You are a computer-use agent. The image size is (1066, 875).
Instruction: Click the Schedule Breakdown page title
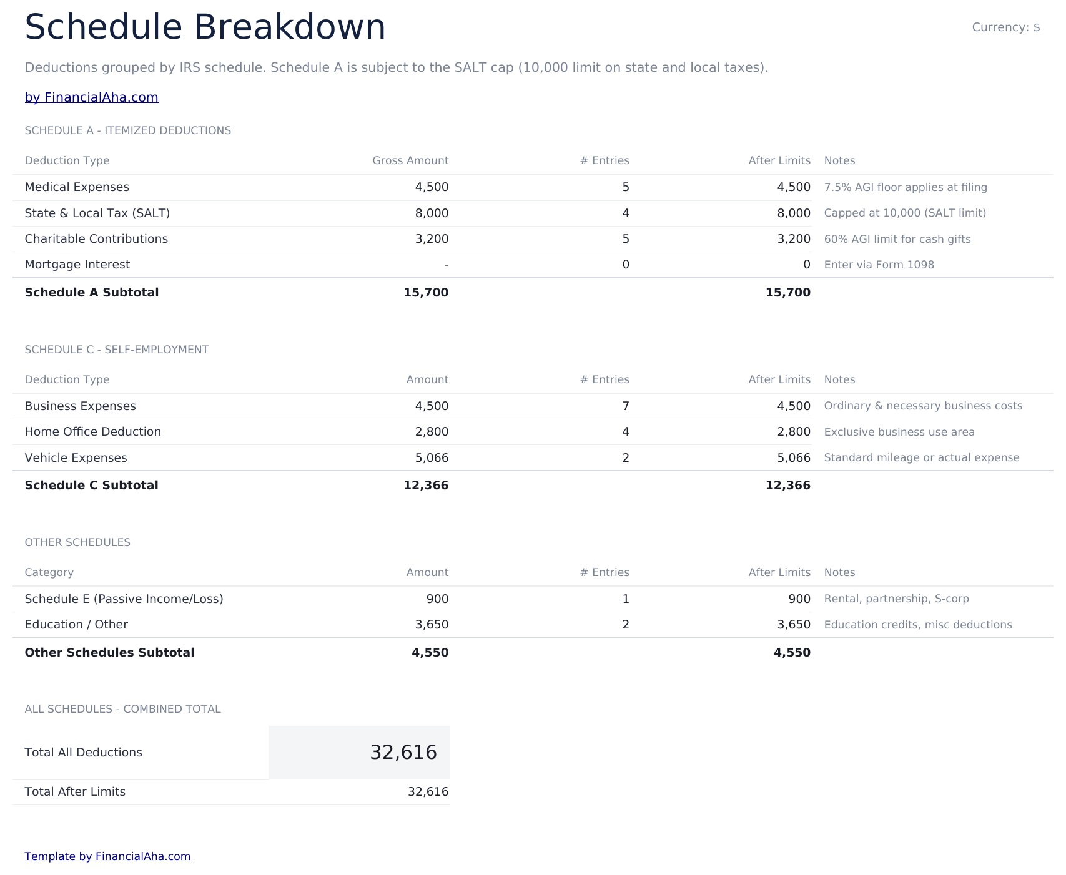pyautogui.click(x=205, y=27)
